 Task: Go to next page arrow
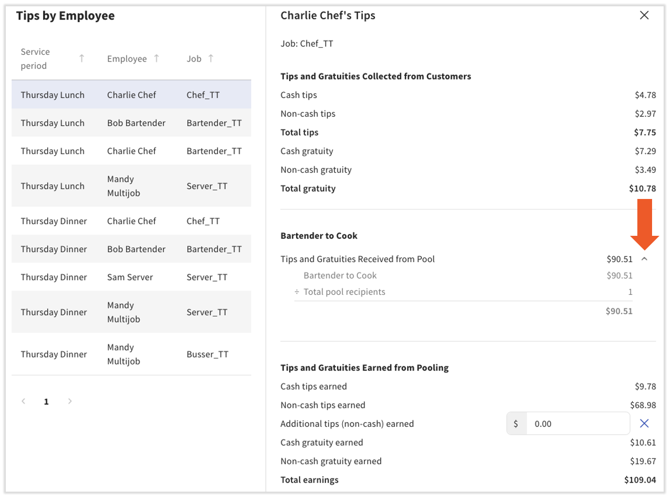coord(70,401)
